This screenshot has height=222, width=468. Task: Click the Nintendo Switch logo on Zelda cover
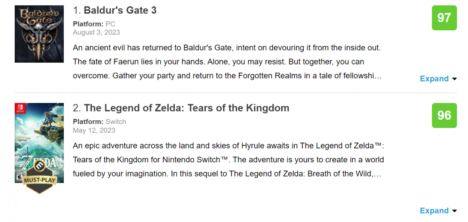point(19,108)
